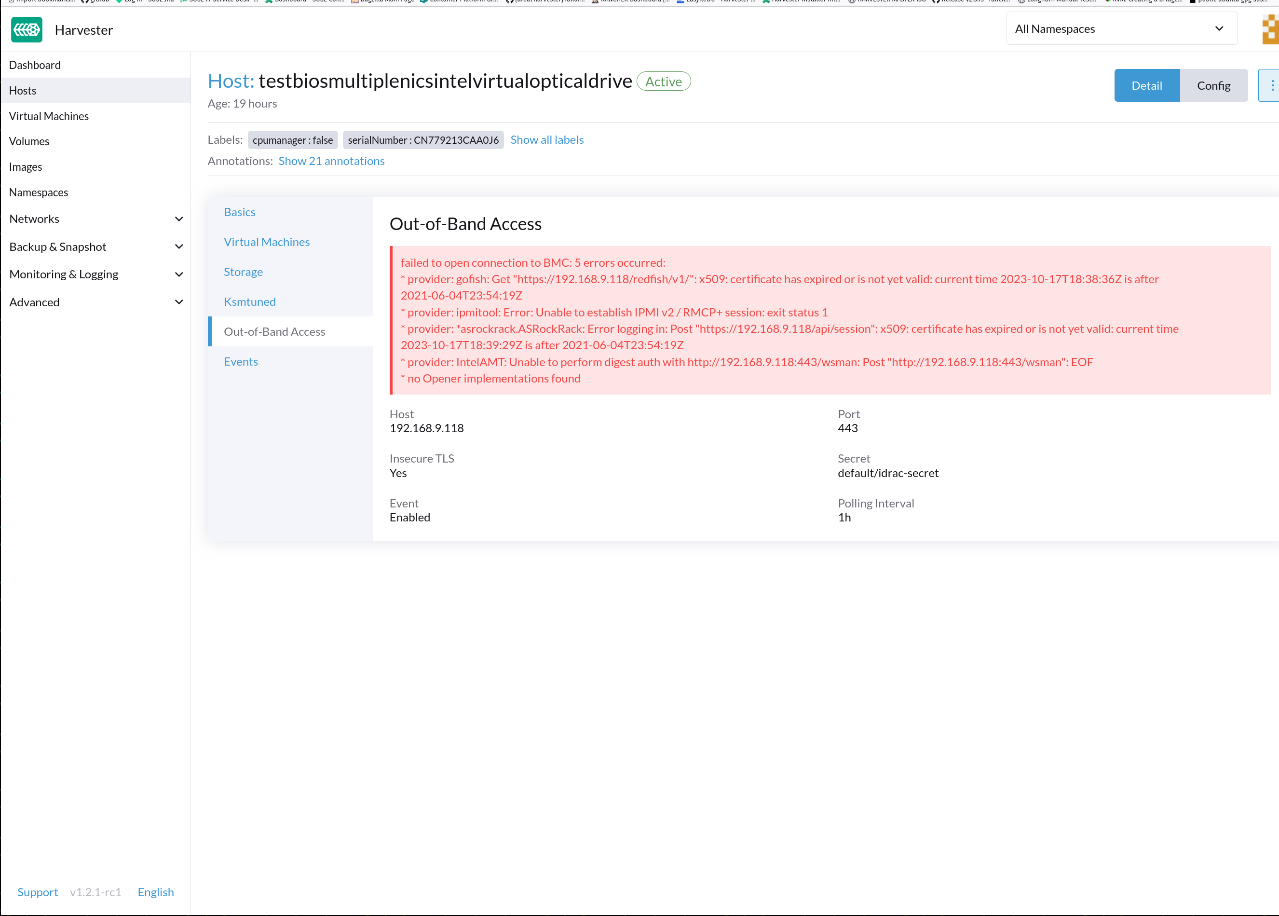Switch to the Config tab

pos(1213,85)
